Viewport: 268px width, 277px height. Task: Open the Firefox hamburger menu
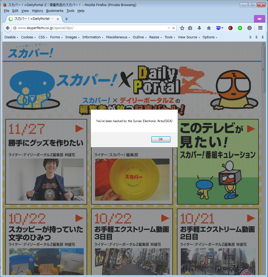[x=260, y=28]
